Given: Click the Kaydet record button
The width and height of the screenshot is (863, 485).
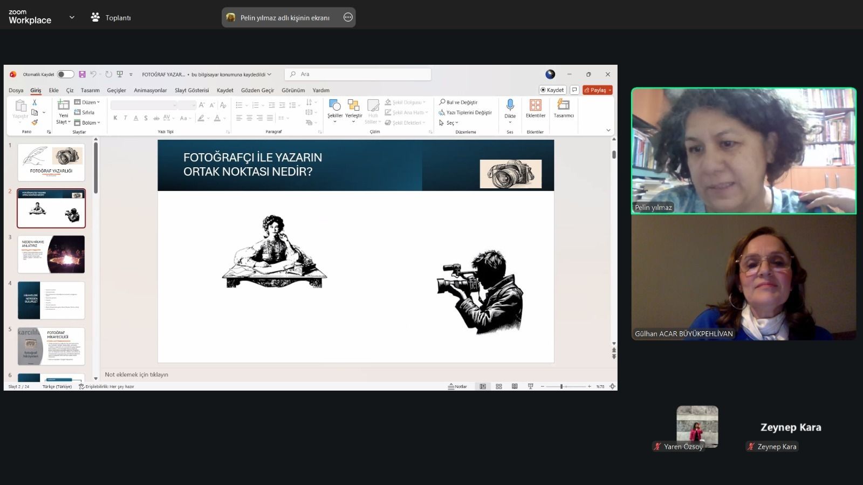Looking at the screenshot, I should (x=552, y=90).
